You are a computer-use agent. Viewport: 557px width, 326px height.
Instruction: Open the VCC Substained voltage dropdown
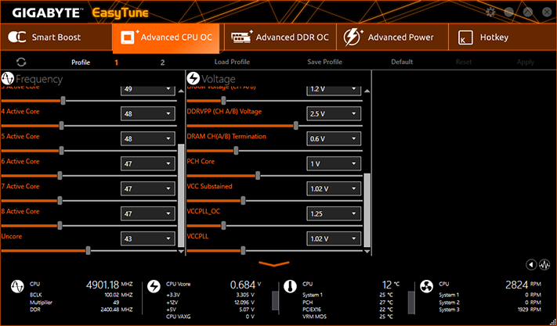click(334, 188)
